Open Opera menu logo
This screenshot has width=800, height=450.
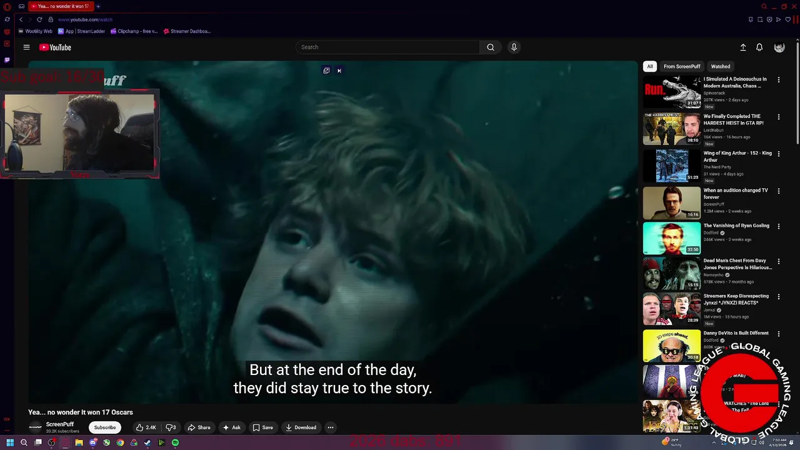pyautogui.click(x=7, y=6)
